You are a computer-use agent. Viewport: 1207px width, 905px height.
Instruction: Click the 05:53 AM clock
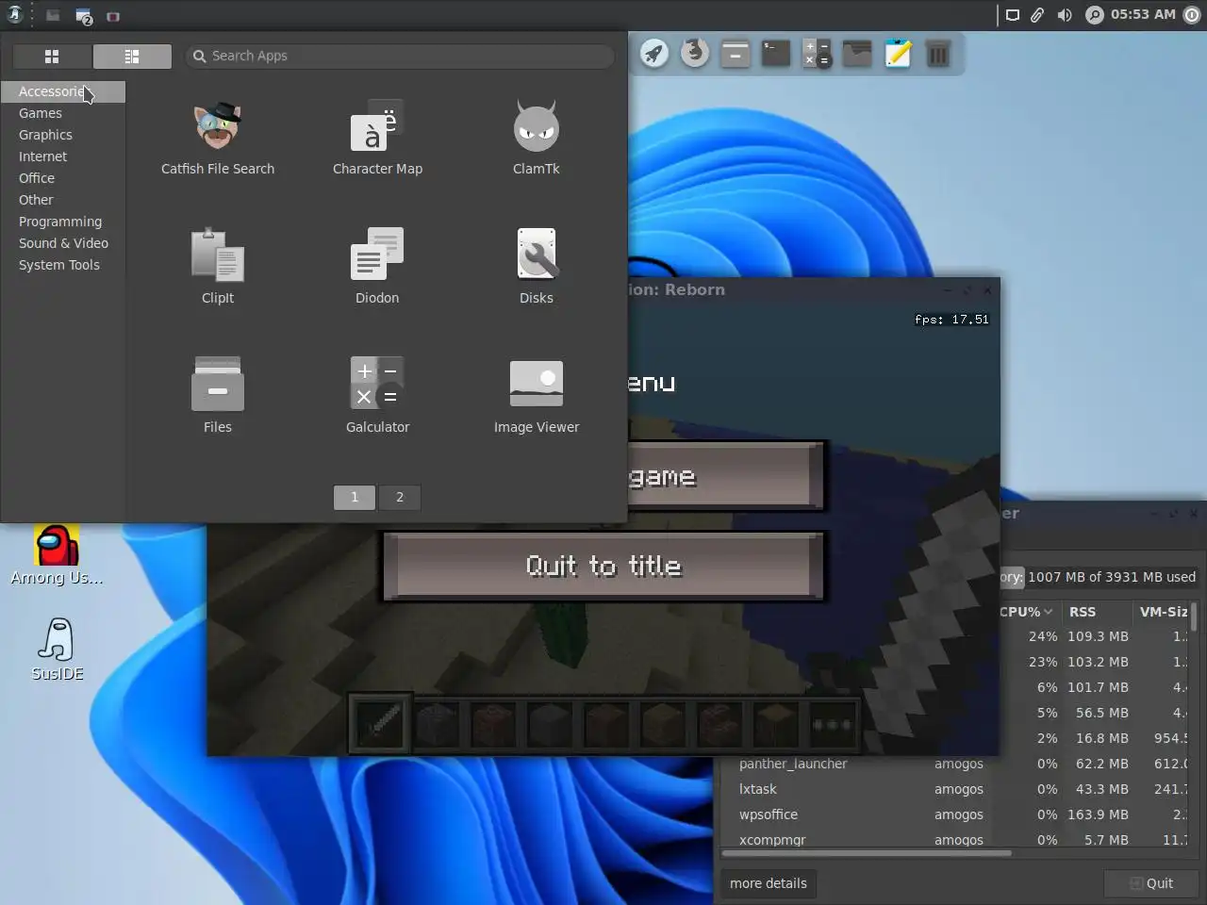click(1143, 14)
